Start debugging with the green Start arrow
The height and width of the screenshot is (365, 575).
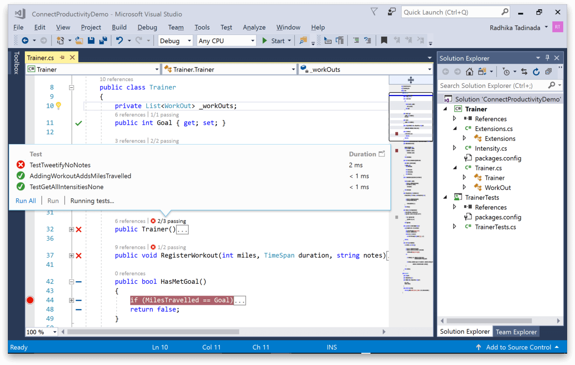(x=265, y=40)
